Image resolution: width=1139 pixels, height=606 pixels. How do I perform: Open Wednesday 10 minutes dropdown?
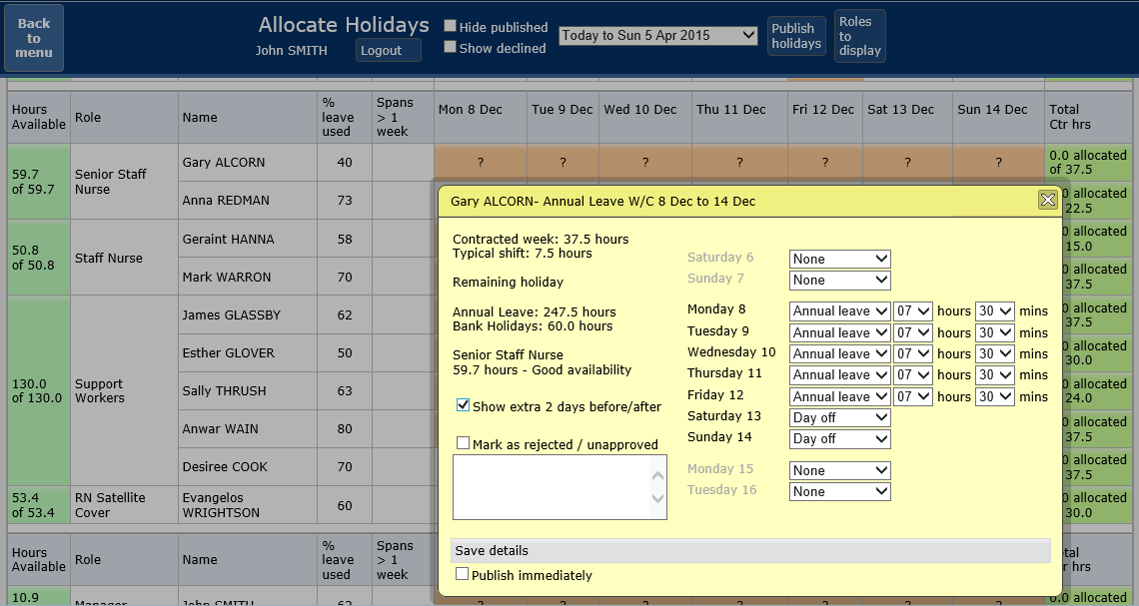994,354
